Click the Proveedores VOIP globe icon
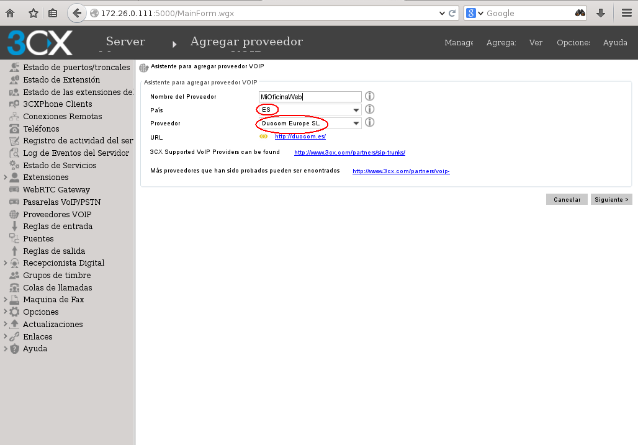This screenshot has width=638, height=445. pyautogui.click(x=14, y=215)
